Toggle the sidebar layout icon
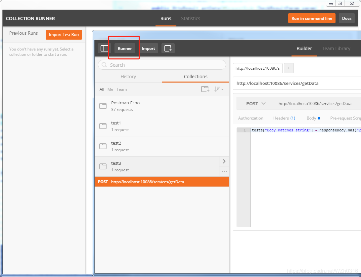 [104, 48]
